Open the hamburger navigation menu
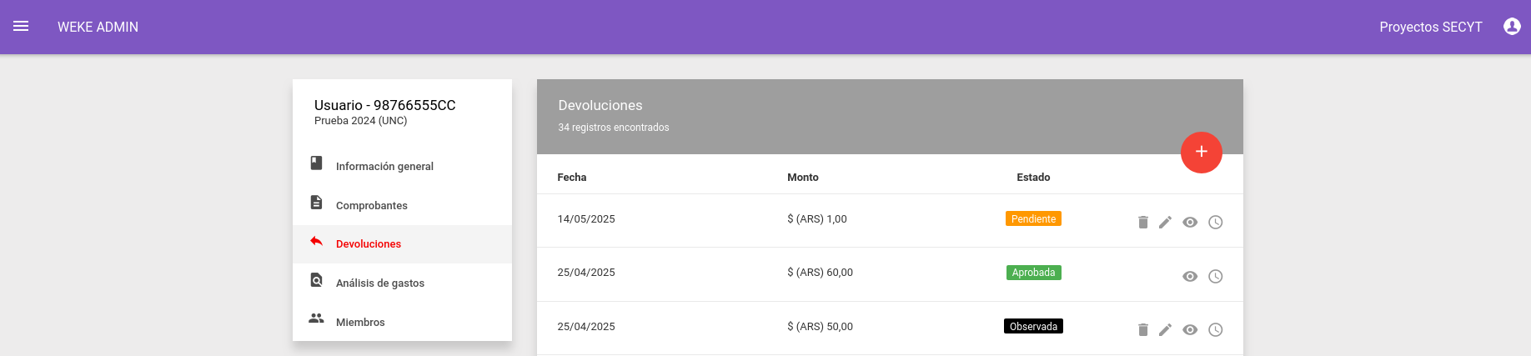The height and width of the screenshot is (356, 1531). [x=21, y=27]
